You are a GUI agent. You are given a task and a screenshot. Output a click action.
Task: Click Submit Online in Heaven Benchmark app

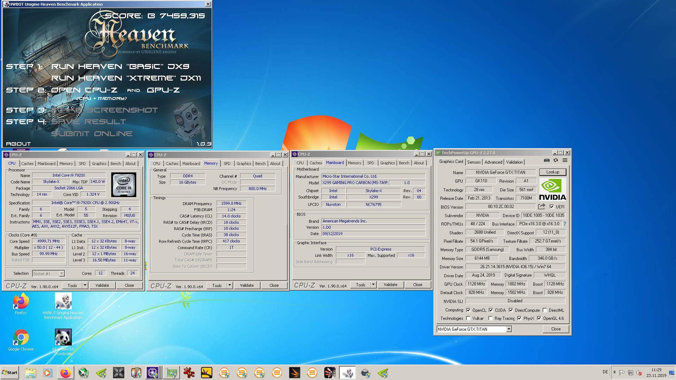point(92,134)
